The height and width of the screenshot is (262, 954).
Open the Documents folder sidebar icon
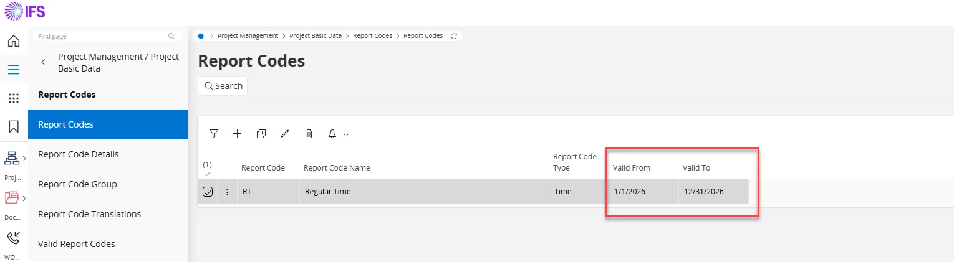[x=12, y=199]
